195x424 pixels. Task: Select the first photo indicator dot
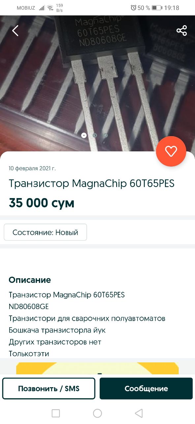(84, 135)
